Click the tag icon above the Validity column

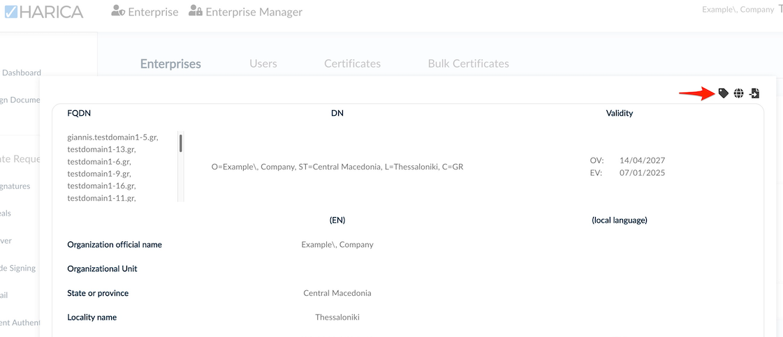point(724,93)
